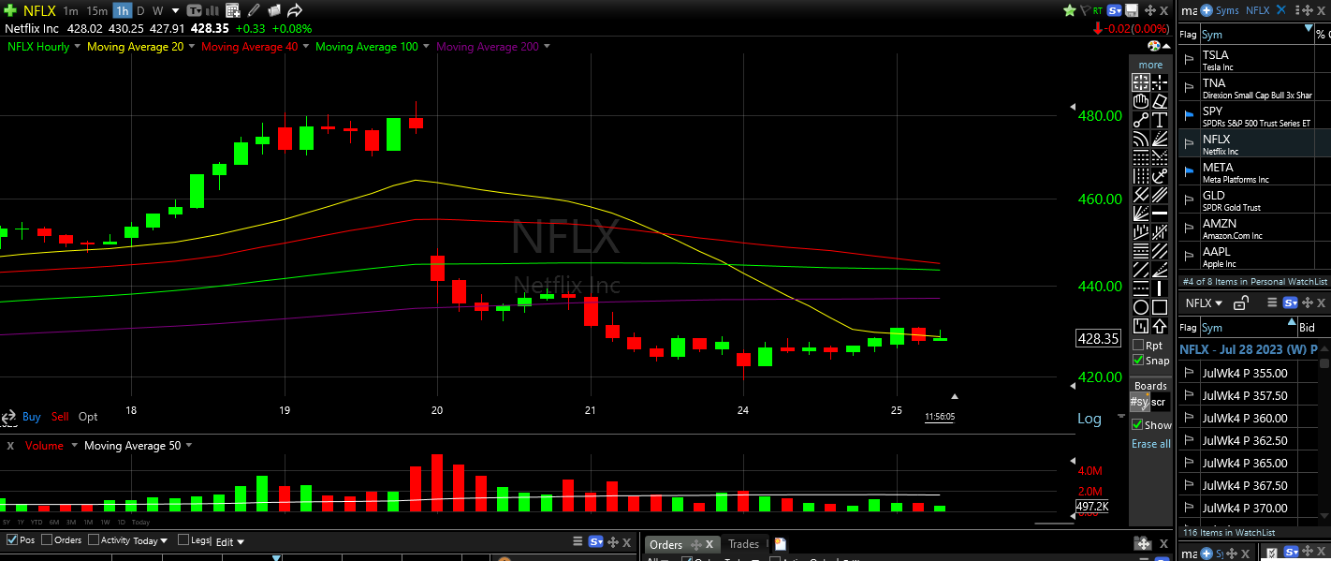Screen dimensions: 1331x561
Task: Select META in the watchlist
Action: [1217, 172]
